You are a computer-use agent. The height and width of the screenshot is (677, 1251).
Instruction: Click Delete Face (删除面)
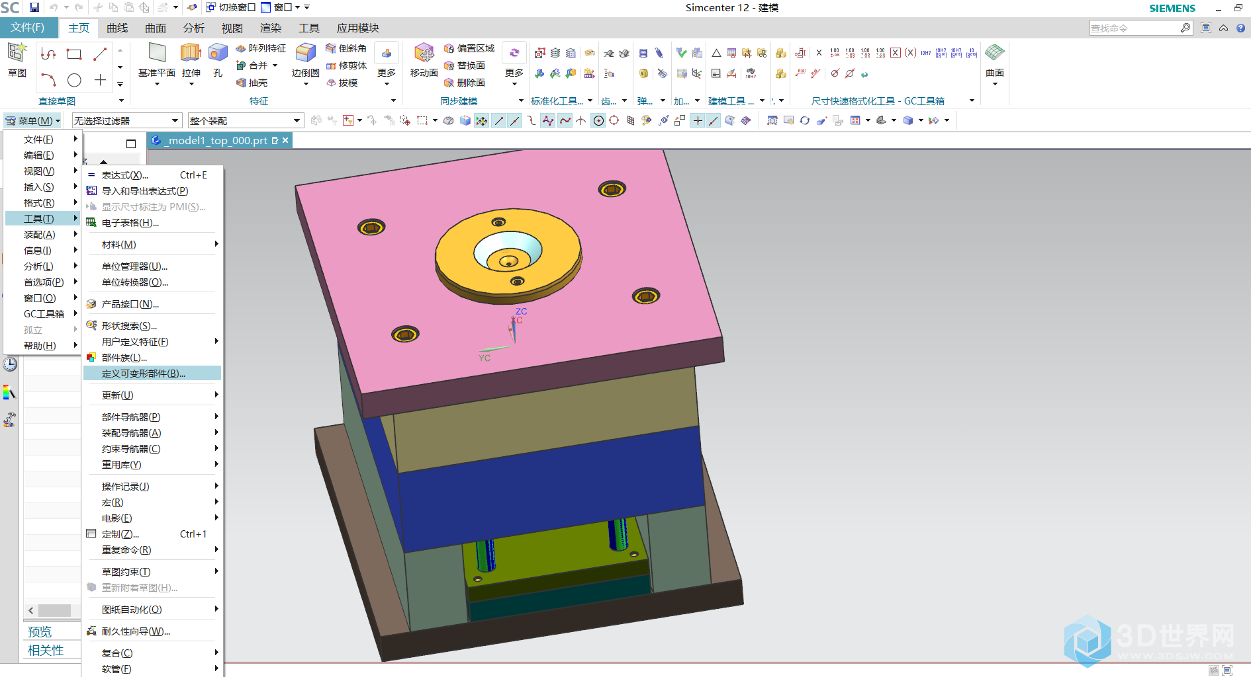[465, 83]
